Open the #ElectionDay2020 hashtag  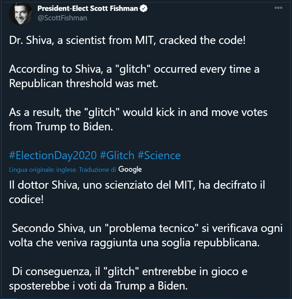pyautogui.click(x=53, y=155)
